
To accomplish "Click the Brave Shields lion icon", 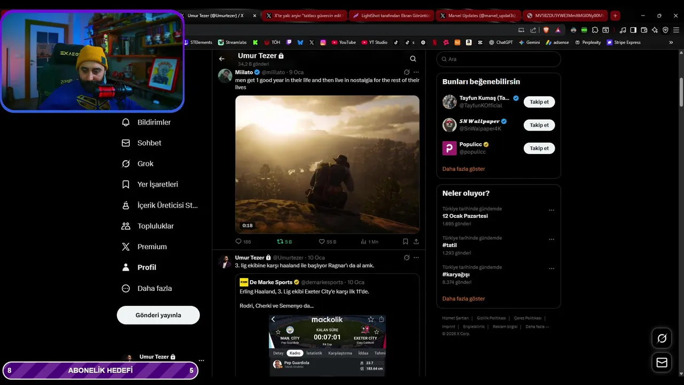I will point(546,30).
